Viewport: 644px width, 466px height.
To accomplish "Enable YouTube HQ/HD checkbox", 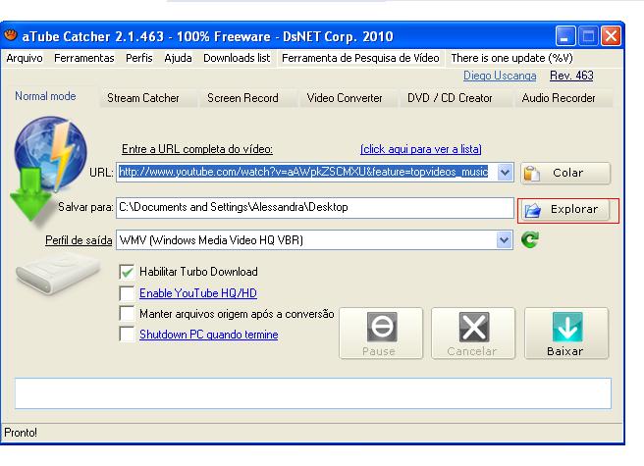I will [126, 293].
